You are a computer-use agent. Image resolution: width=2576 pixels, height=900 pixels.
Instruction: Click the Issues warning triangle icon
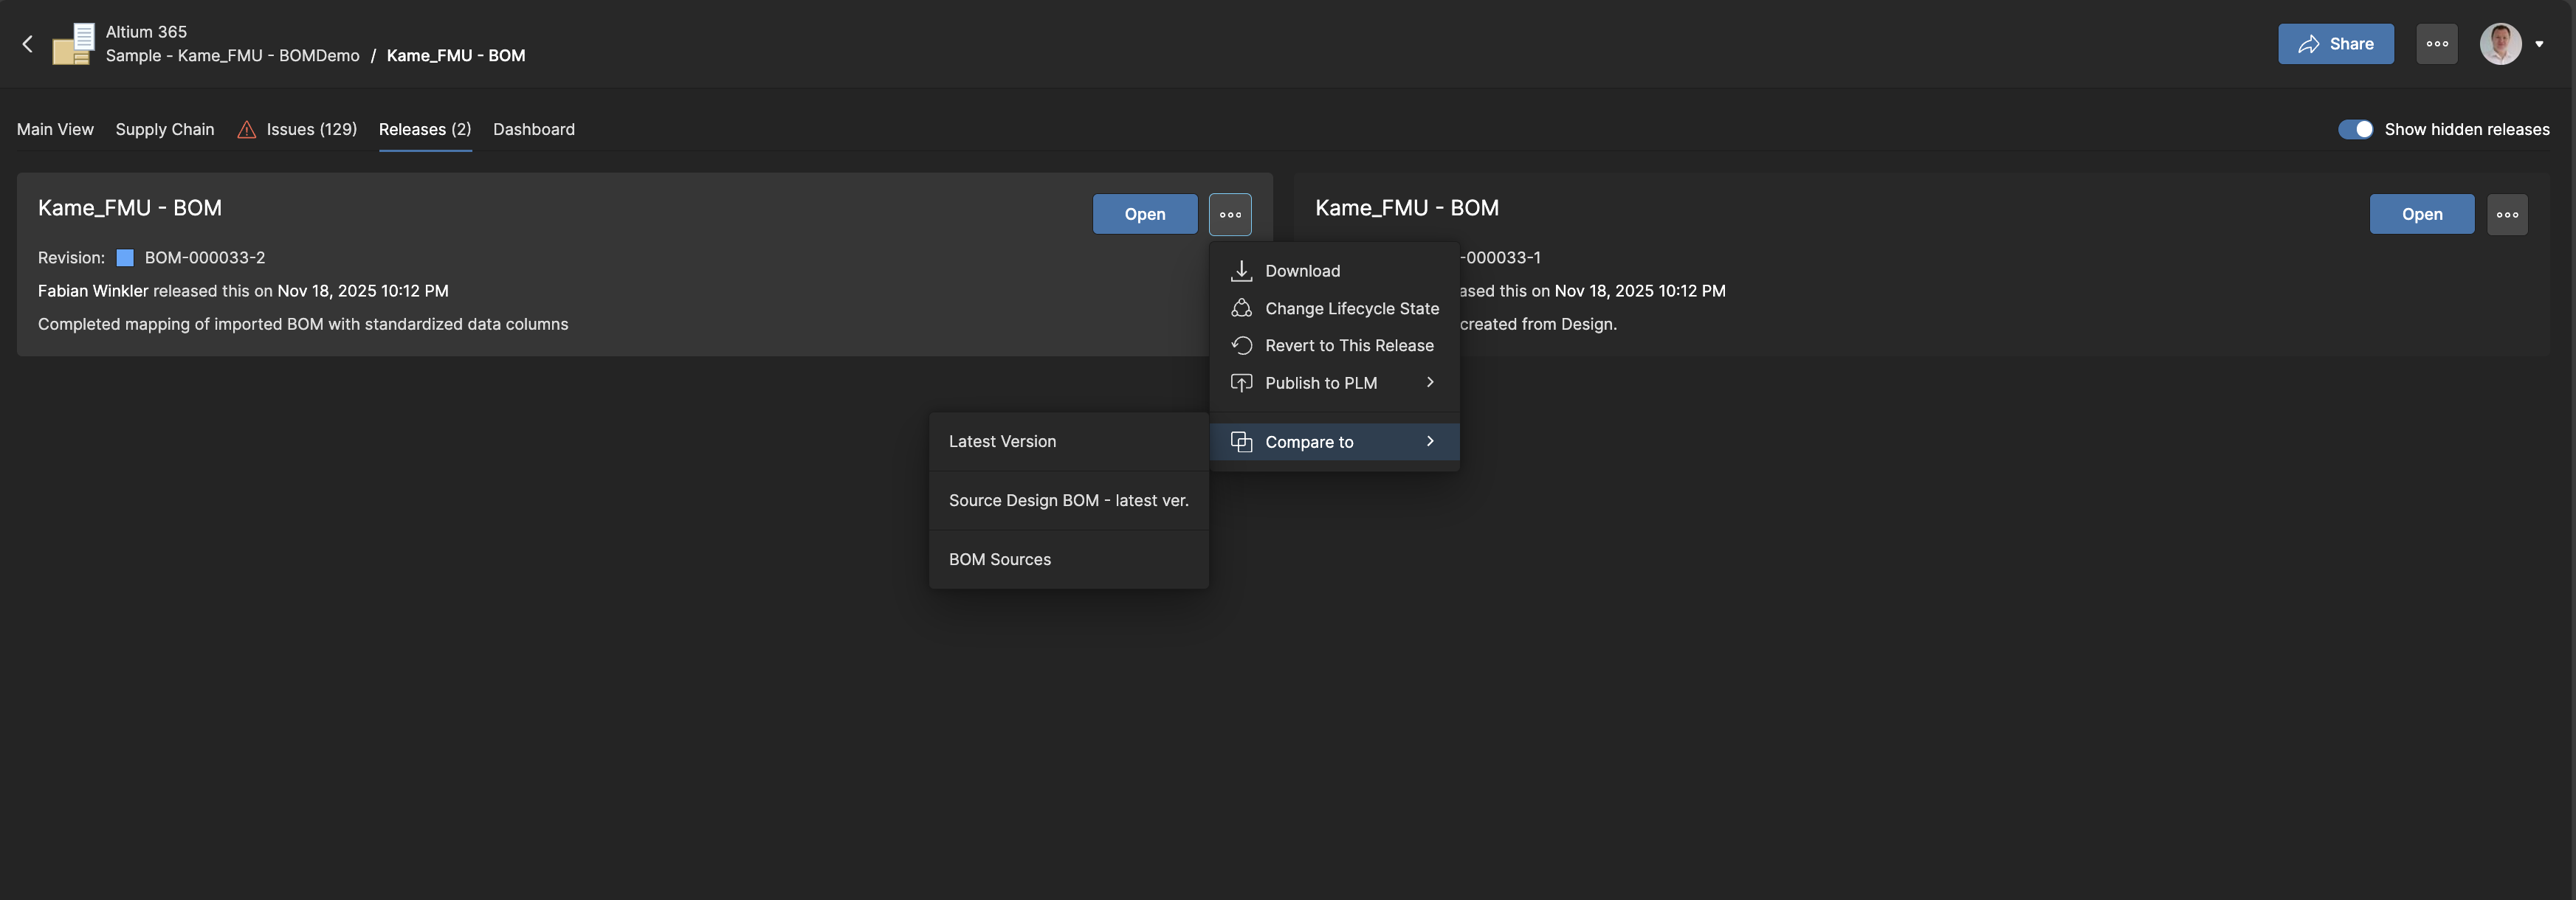(246, 129)
